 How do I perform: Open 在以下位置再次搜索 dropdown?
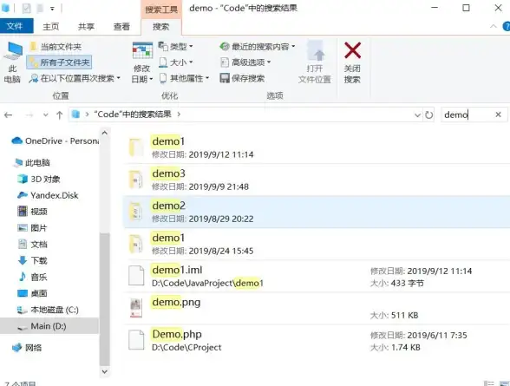click(75, 78)
